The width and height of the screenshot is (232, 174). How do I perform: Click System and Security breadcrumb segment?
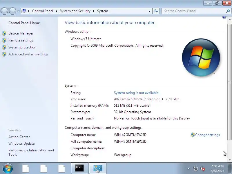(75, 11)
